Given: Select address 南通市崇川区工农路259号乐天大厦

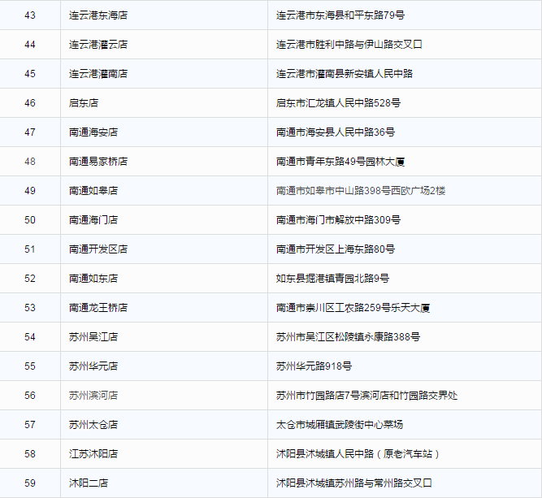Looking at the screenshot, I should pyautogui.click(x=353, y=308).
